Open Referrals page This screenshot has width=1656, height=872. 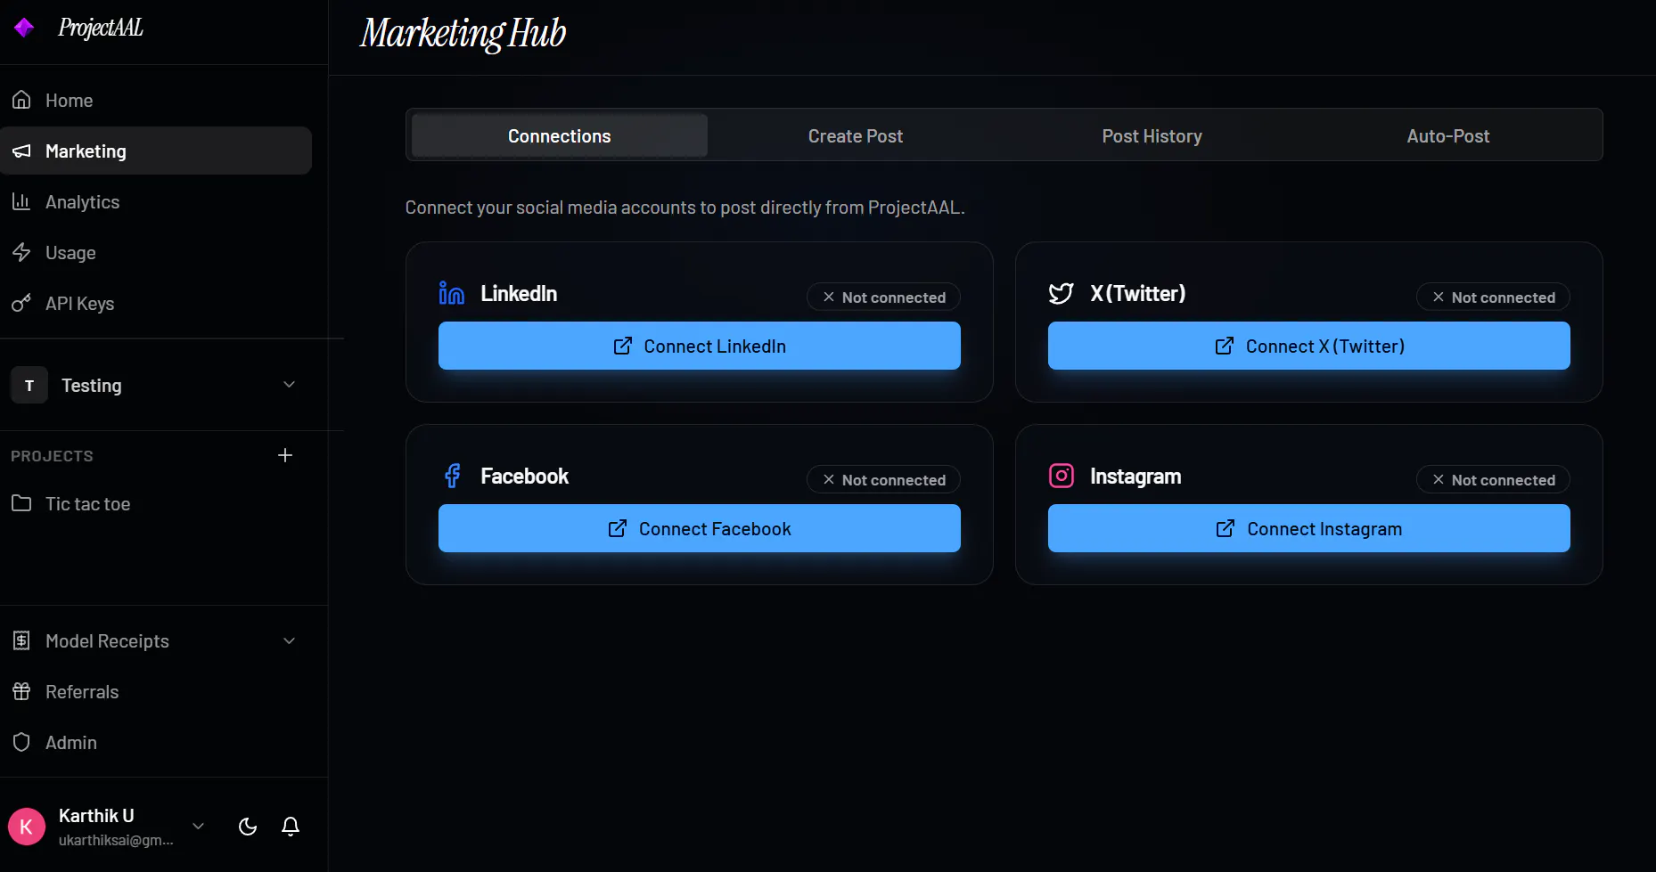[x=156, y=691]
